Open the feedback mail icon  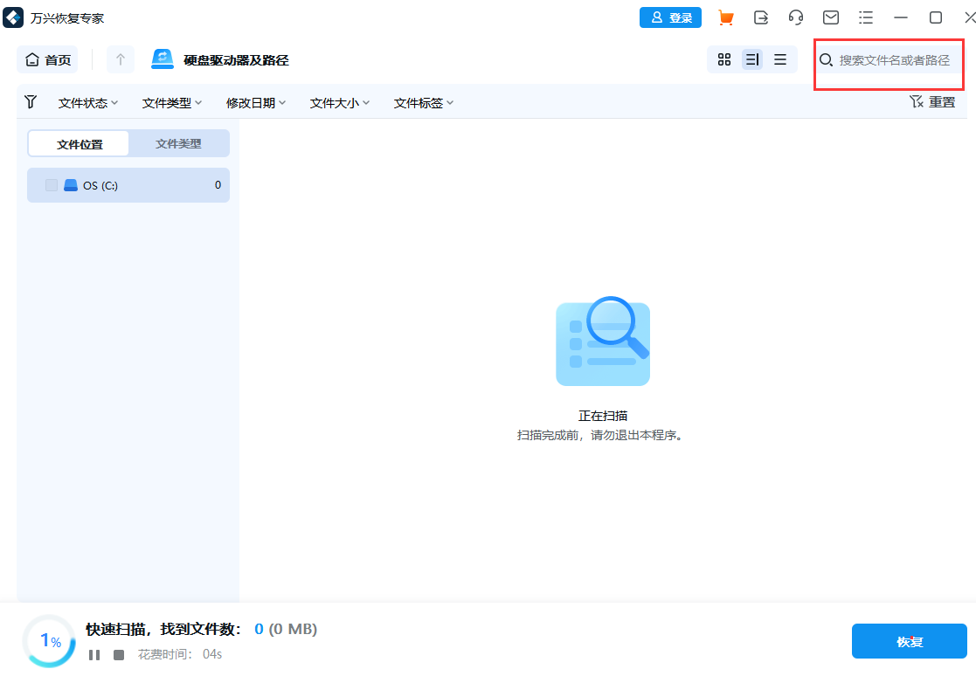click(830, 17)
